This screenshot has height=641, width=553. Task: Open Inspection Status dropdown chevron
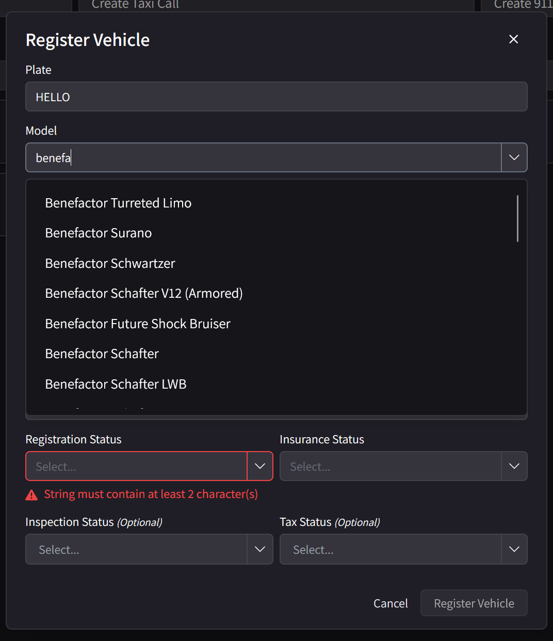click(x=260, y=550)
